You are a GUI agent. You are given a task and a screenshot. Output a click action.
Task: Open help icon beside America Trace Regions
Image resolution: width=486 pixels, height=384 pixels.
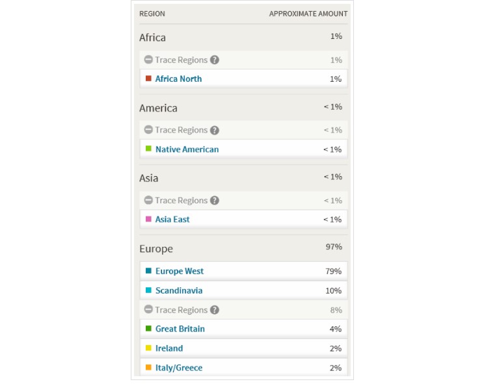coord(215,130)
